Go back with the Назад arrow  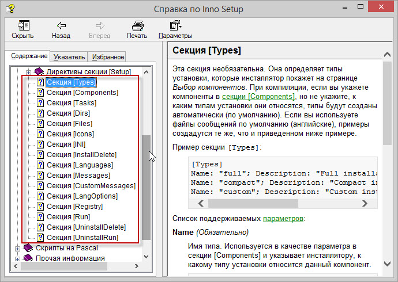pyautogui.click(x=61, y=26)
